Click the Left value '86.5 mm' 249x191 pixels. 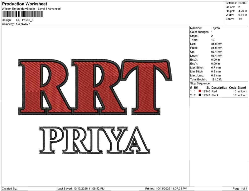217,44
